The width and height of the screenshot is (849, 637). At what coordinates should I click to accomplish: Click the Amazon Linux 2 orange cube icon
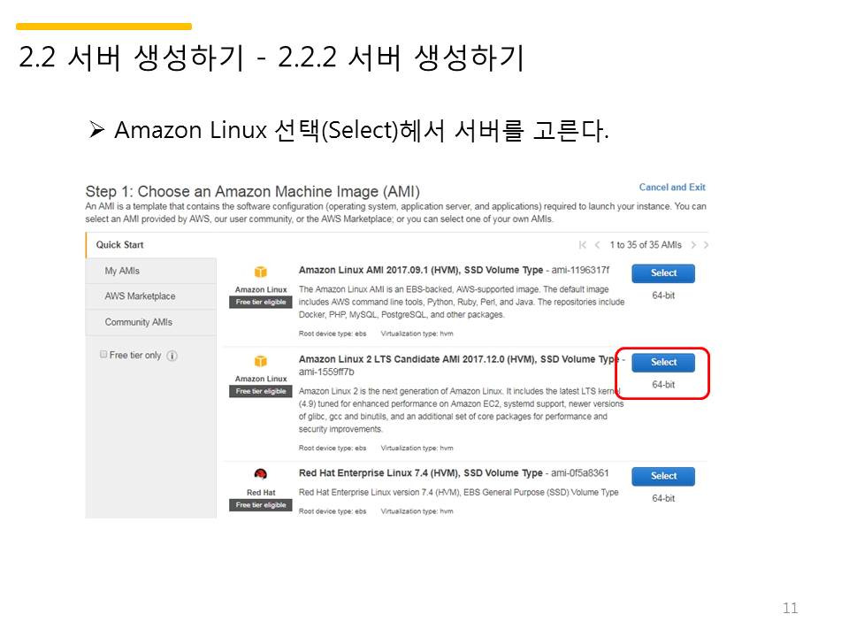click(260, 361)
